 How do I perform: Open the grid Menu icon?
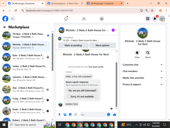pyautogui.click(x=148, y=19)
